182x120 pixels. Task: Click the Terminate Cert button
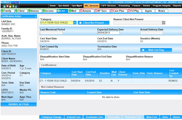pyautogui.click(x=94, y=117)
